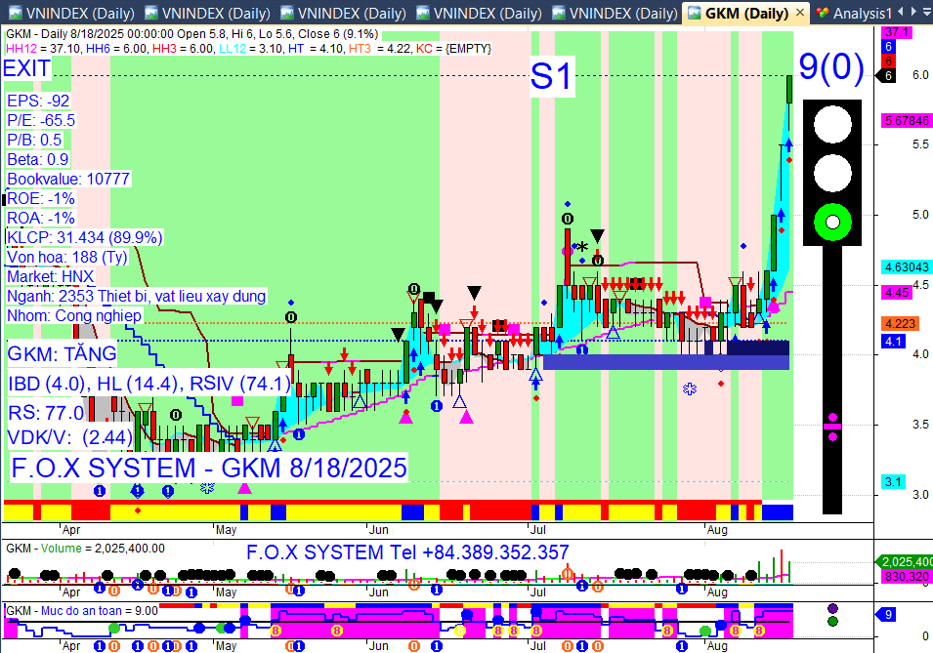Screen dimensions: 933x653
Task: Click the blue diamond above the July peak
Action: point(568,204)
